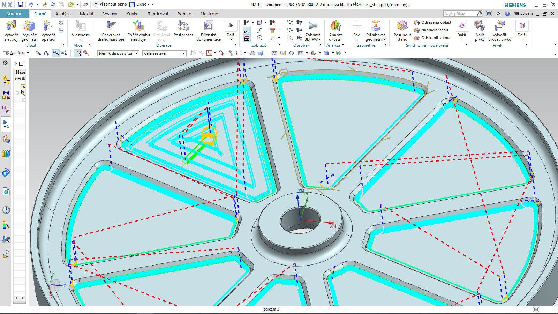Click the Posunout stěnu icon

[x=402, y=26]
